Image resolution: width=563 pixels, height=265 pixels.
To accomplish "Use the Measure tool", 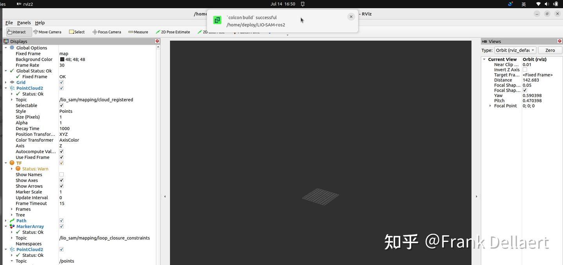I will (x=138, y=32).
